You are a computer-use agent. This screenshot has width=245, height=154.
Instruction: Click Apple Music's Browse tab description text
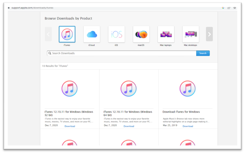tap(186, 120)
